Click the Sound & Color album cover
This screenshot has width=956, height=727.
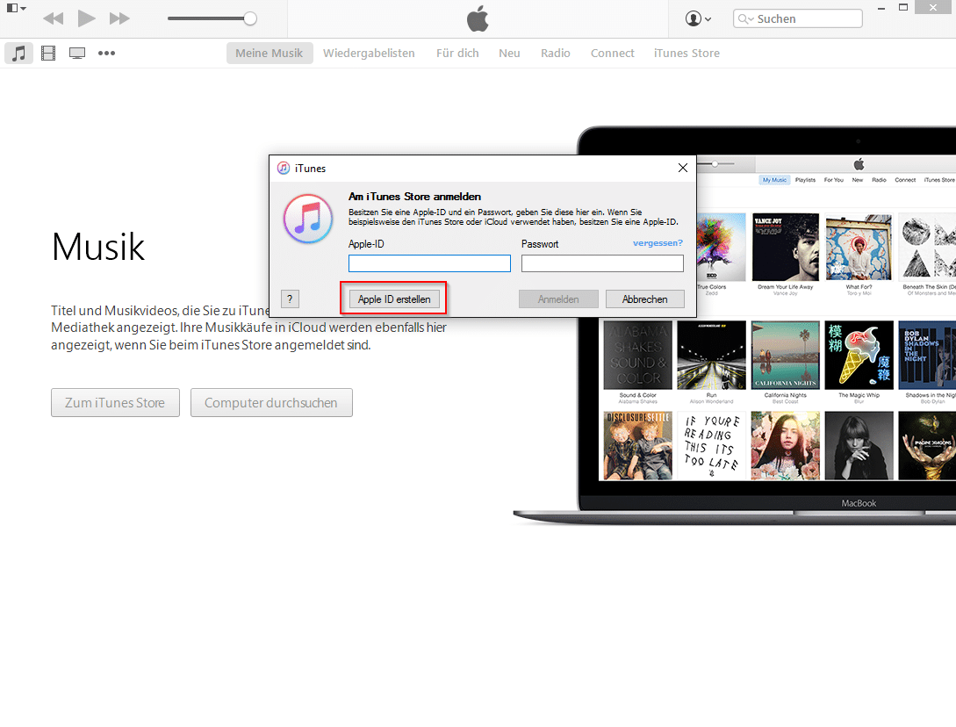coord(637,355)
